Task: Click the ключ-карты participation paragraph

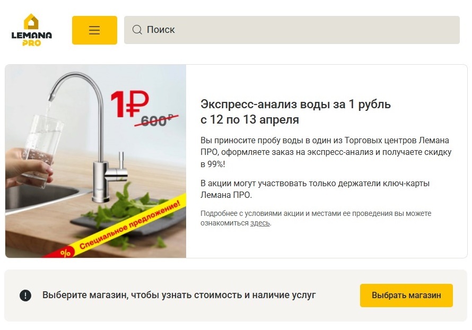Action: [x=315, y=189]
